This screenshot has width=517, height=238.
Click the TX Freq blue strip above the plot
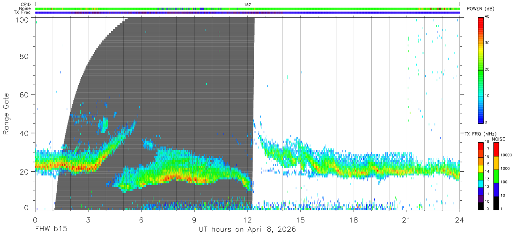click(248, 13)
